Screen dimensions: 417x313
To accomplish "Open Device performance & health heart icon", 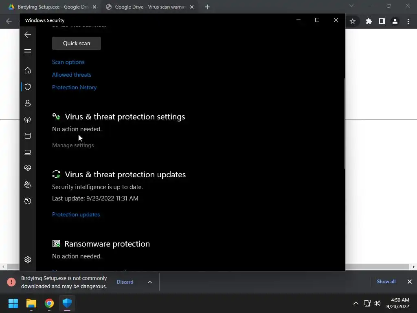I will click(x=28, y=168).
